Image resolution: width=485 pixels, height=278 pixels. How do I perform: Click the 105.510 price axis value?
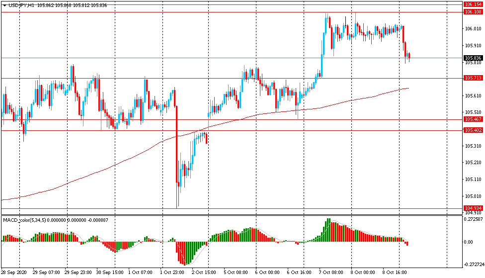[473, 112]
